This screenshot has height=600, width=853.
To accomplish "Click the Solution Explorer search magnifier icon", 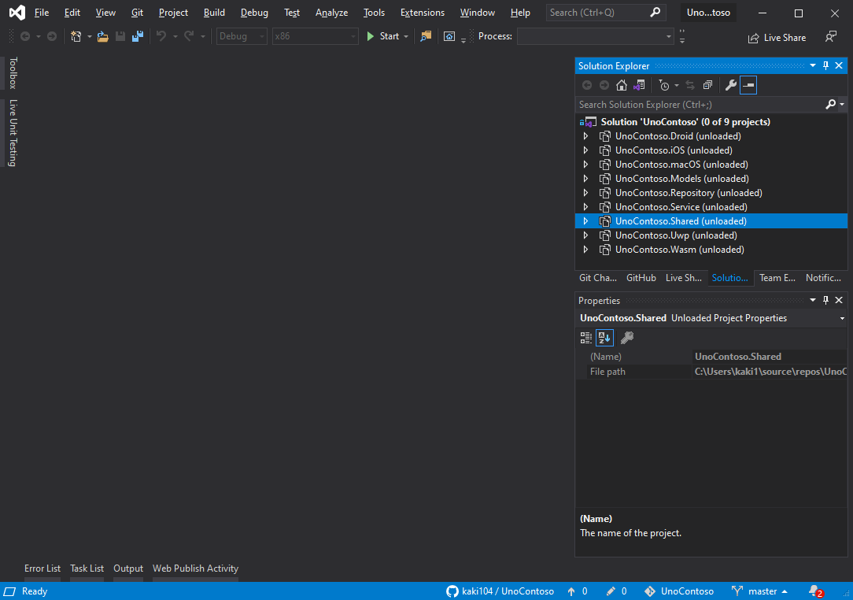I will click(830, 104).
